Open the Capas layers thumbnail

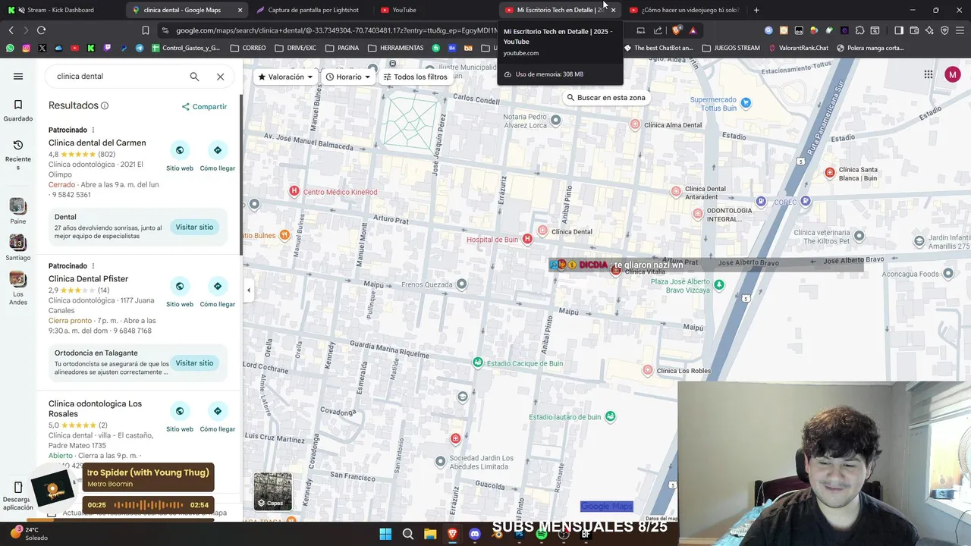pos(272,491)
